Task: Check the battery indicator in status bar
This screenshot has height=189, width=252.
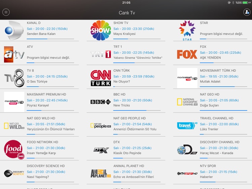Action: click(246, 3)
